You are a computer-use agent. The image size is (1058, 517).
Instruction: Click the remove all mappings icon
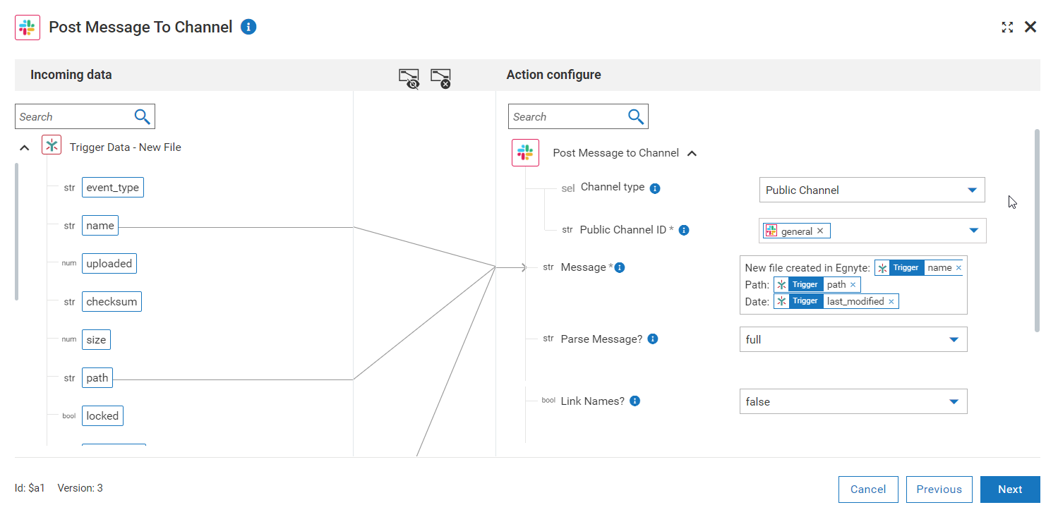click(x=441, y=78)
